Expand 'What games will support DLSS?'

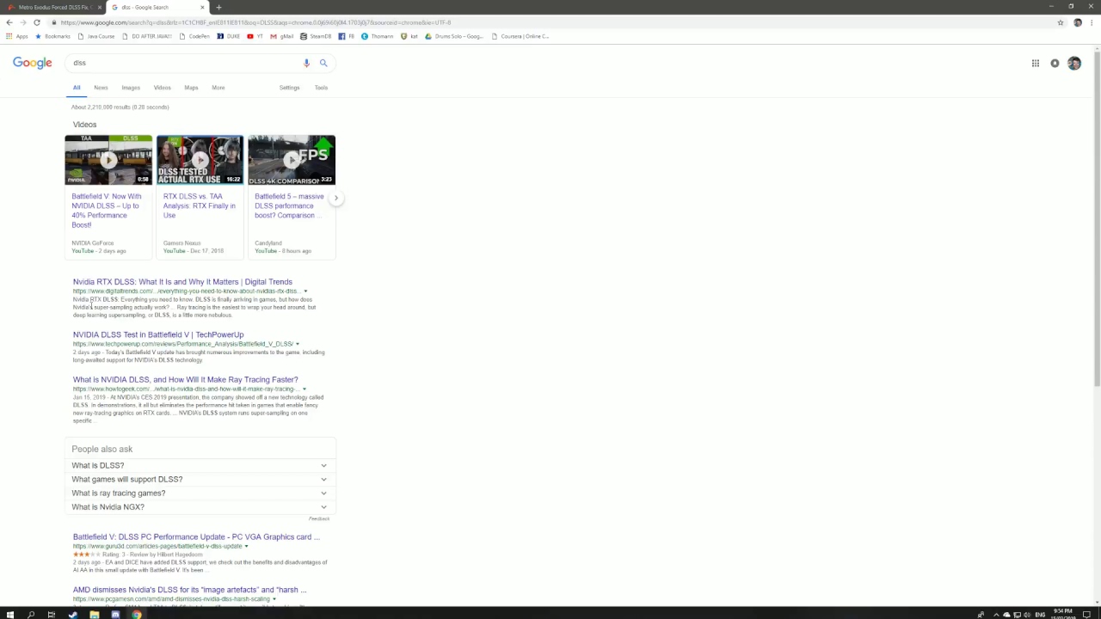pos(200,479)
